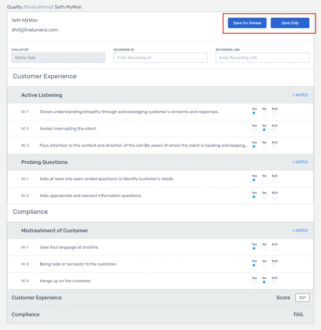Open the Evaluations breadcrumb link
This screenshot has width=321, height=330.
pos(38,7)
